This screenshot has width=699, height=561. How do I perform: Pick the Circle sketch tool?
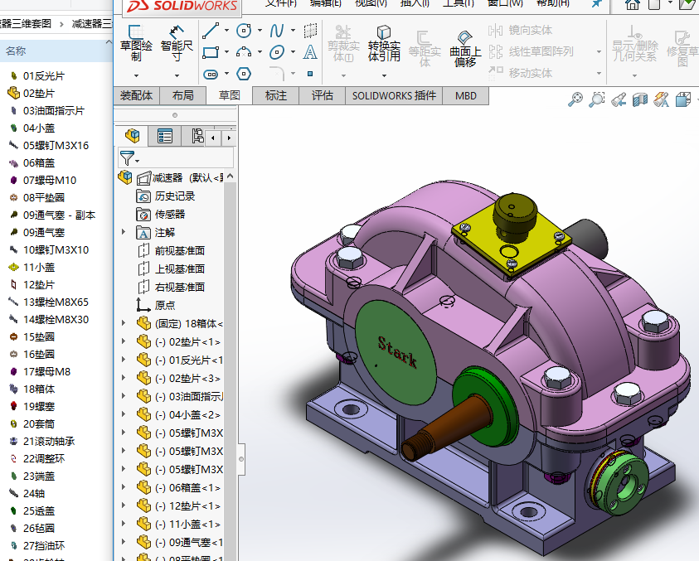[x=244, y=31]
